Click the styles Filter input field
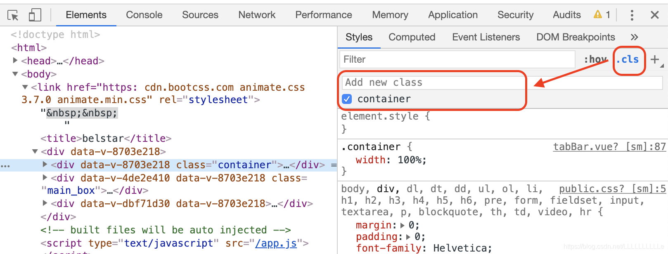The height and width of the screenshot is (254, 668). click(x=457, y=59)
